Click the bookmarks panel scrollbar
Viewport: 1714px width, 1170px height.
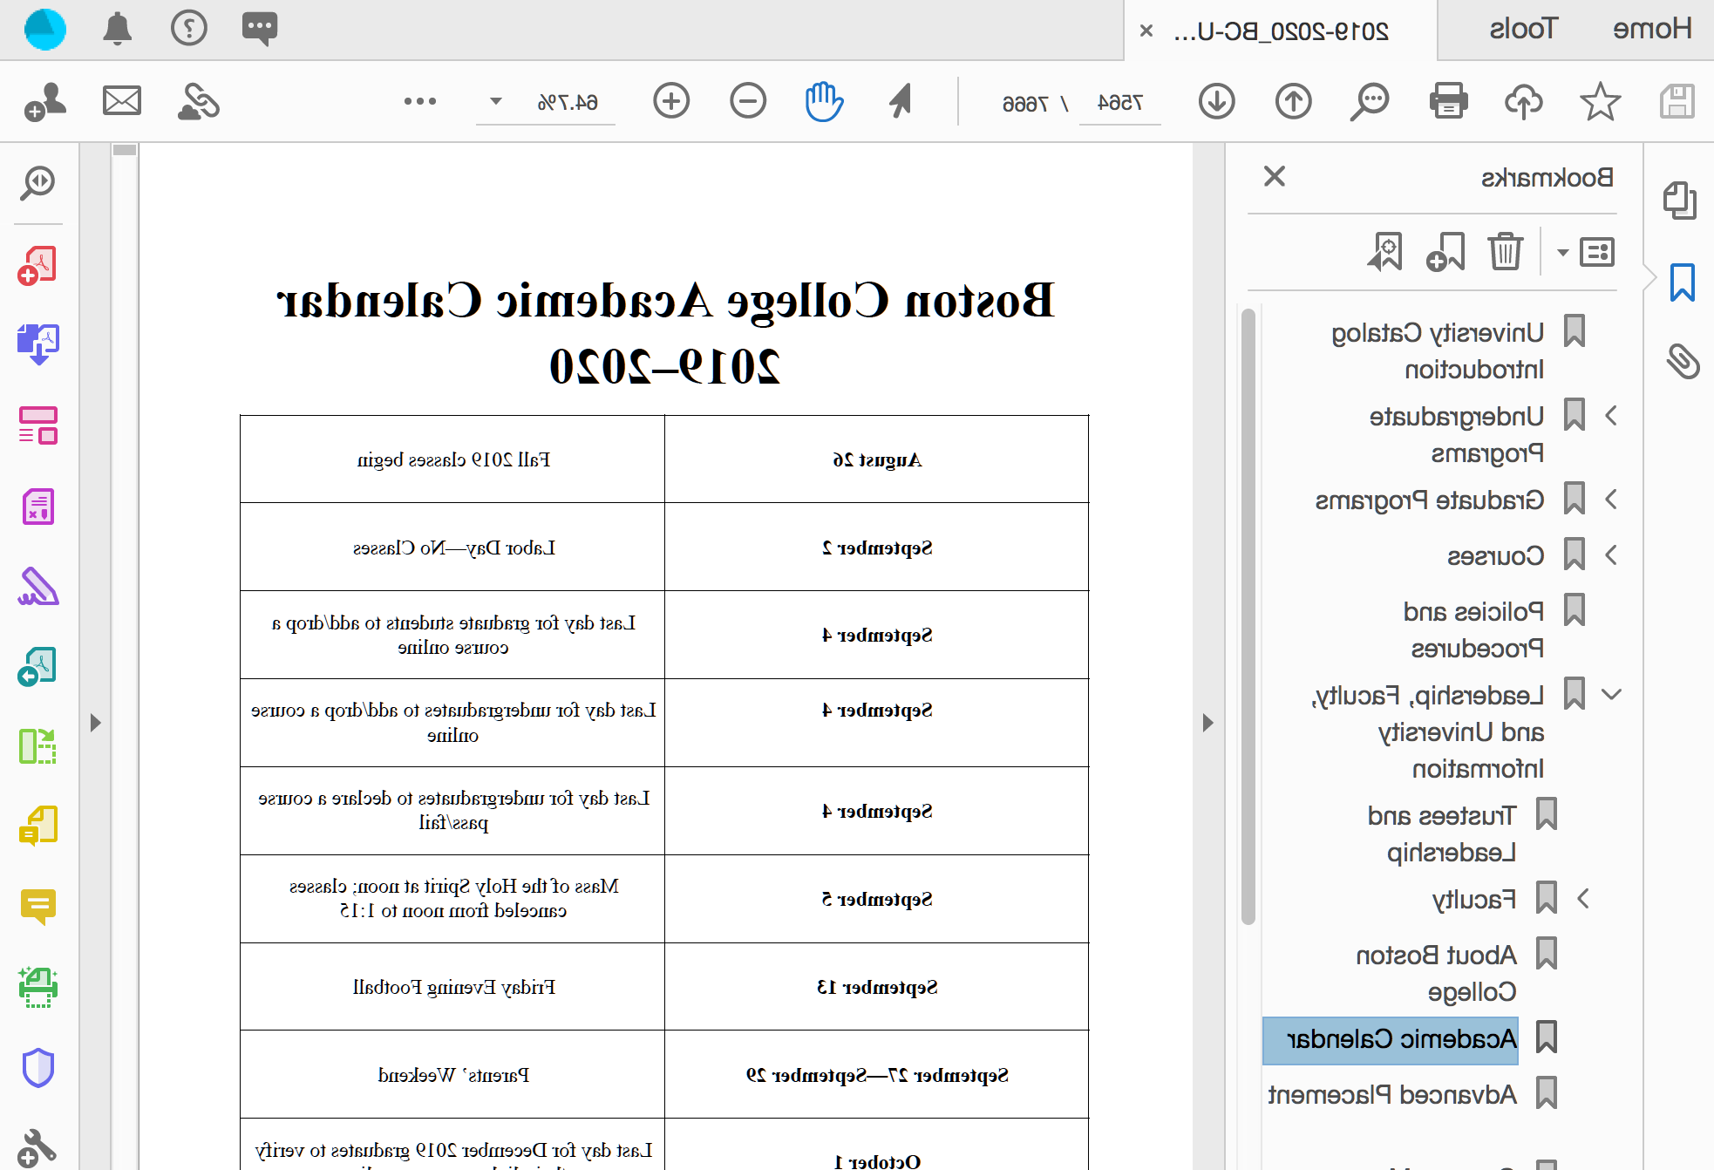1248,616
